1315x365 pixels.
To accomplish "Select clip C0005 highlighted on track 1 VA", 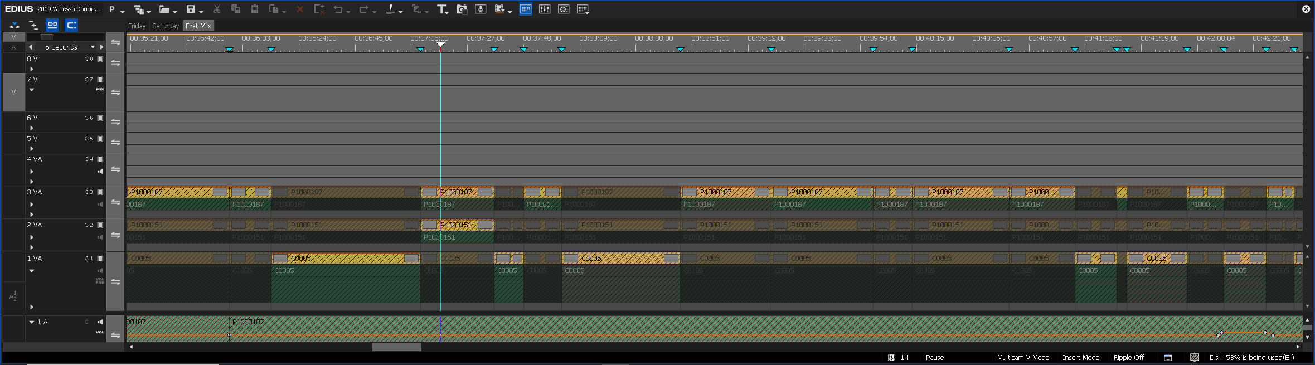I will pyautogui.click(x=346, y=259).
